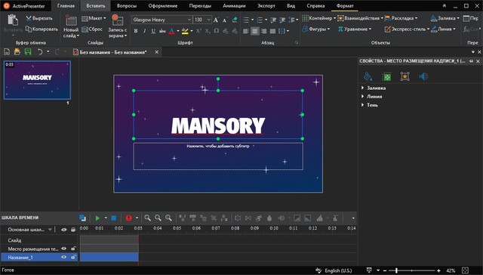Zoom out on the timeline
Image resolution: width=483 pixels, height=275 pixels.
[x=158, y=218]
